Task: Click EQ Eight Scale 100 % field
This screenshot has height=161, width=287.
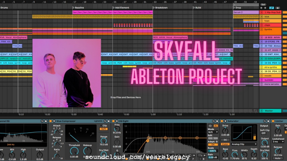Action: pyautogui.click(x=213, y=151)
